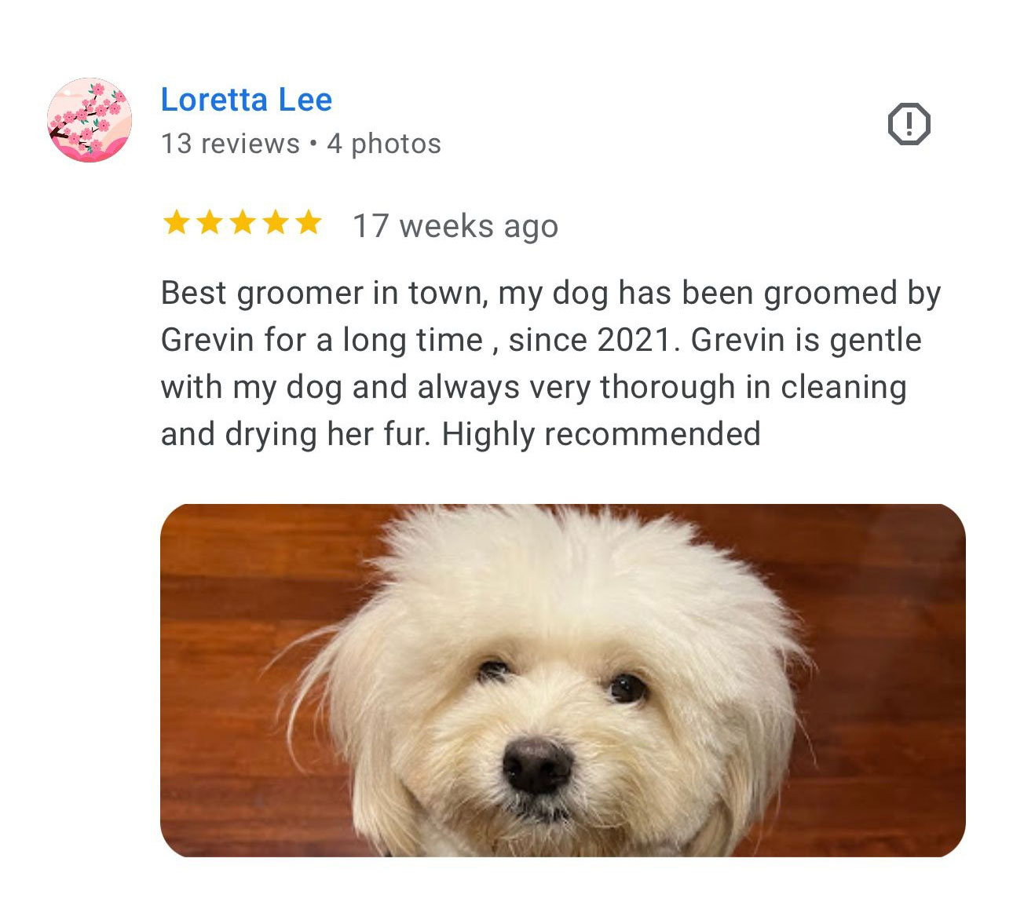Open Loretta Lee's profile name link

[x=247, y=100]
